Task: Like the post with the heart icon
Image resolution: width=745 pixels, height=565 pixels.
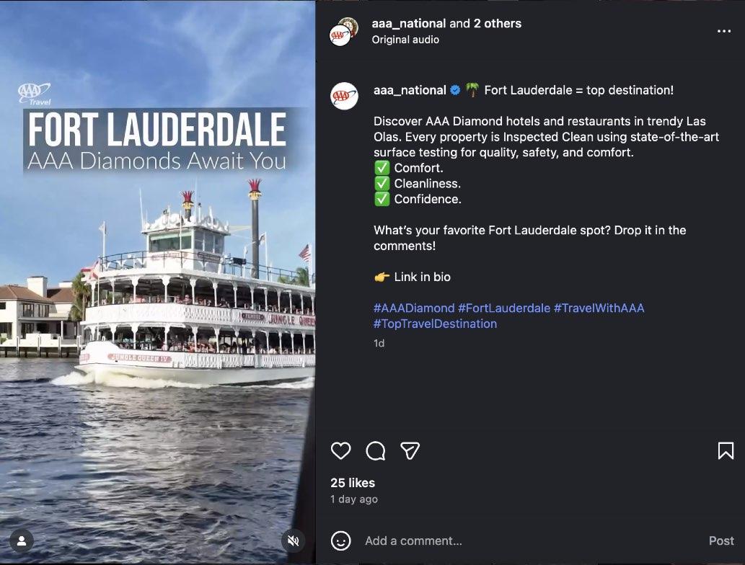Action: pyautogui.click(x=340, y=450)
